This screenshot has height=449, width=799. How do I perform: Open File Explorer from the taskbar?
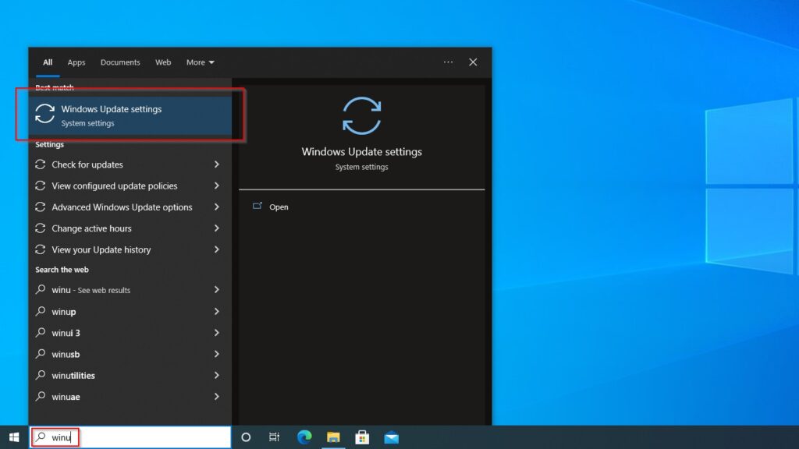tap(333, 437)
